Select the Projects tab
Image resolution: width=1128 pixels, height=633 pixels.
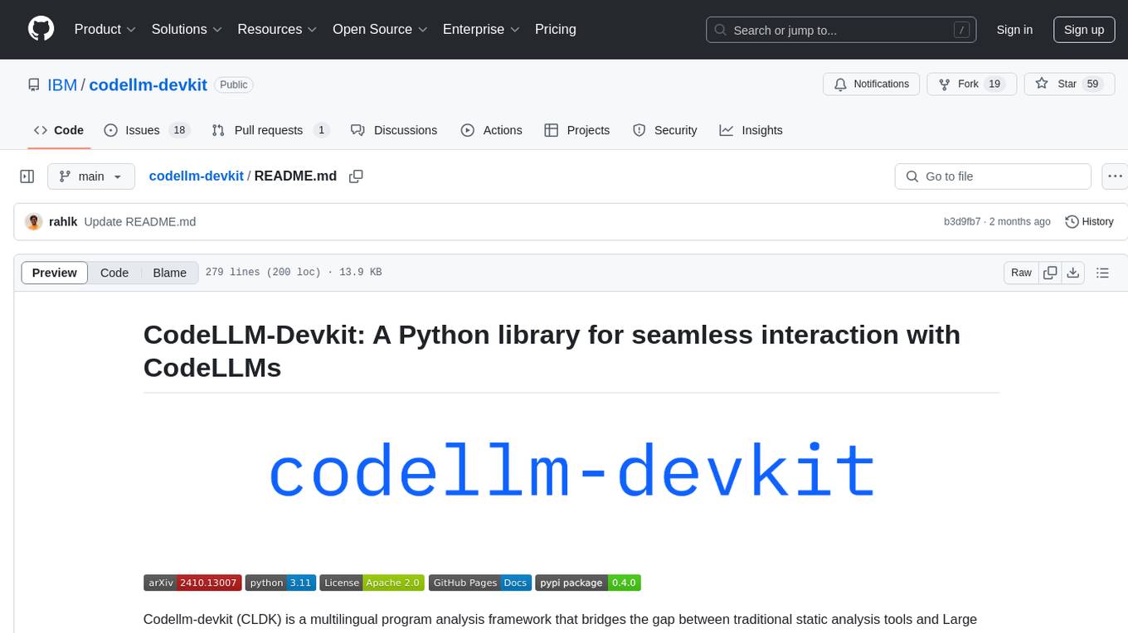(576, 130)
